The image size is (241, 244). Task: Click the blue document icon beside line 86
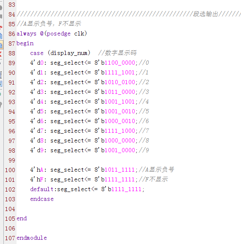[x=1, y=36]
